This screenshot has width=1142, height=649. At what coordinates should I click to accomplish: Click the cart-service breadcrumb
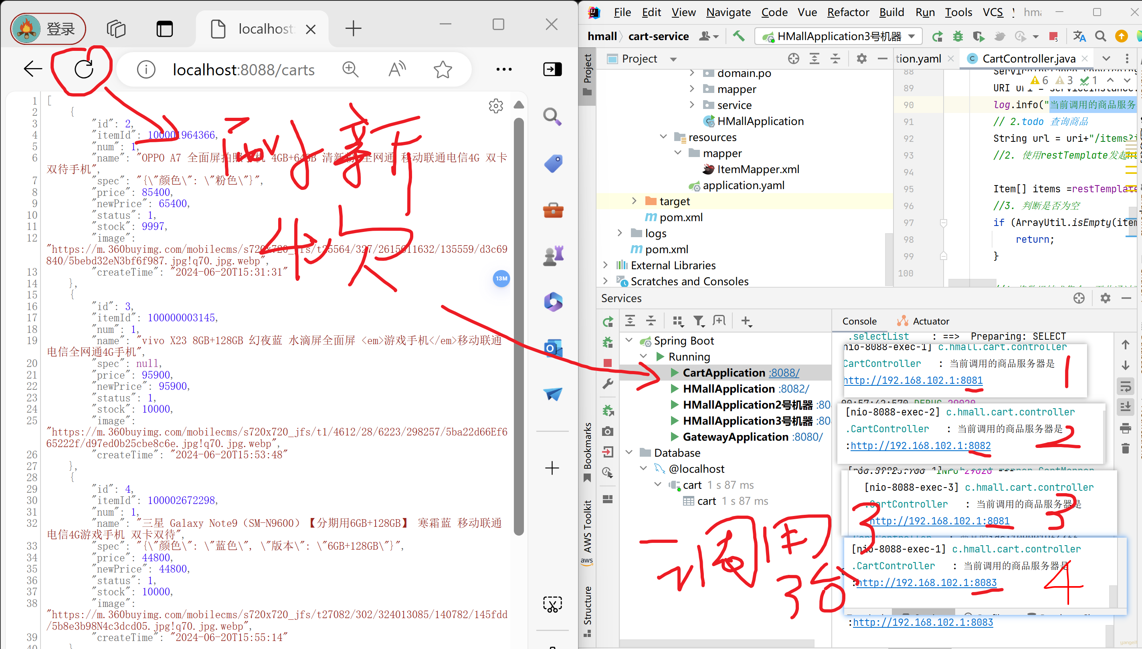[658, 36]
